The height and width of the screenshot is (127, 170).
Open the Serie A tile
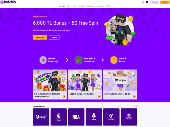click(x=94, y=117)
